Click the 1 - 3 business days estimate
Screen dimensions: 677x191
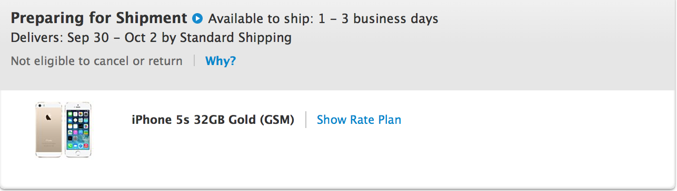point(379,19)
